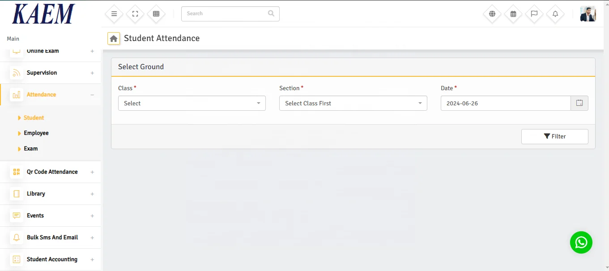This screenshot has height=271, width=609.
Task: Click the Supervision feed icon
Action: [x=17, y=73]
